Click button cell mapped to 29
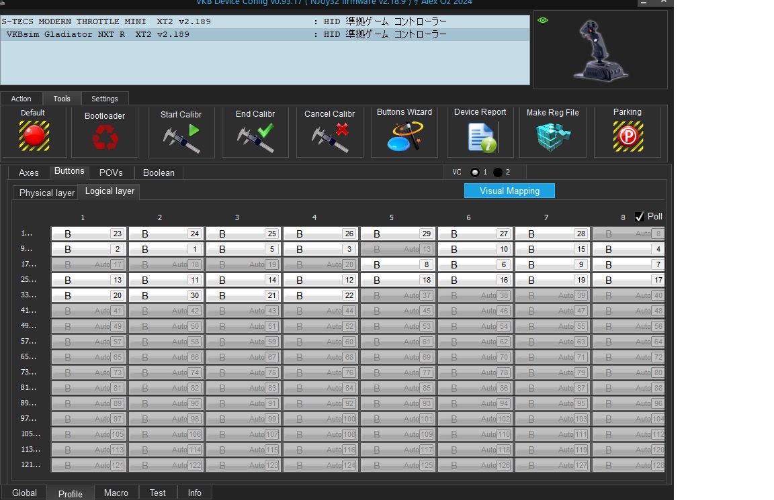 tap(398, 234)
